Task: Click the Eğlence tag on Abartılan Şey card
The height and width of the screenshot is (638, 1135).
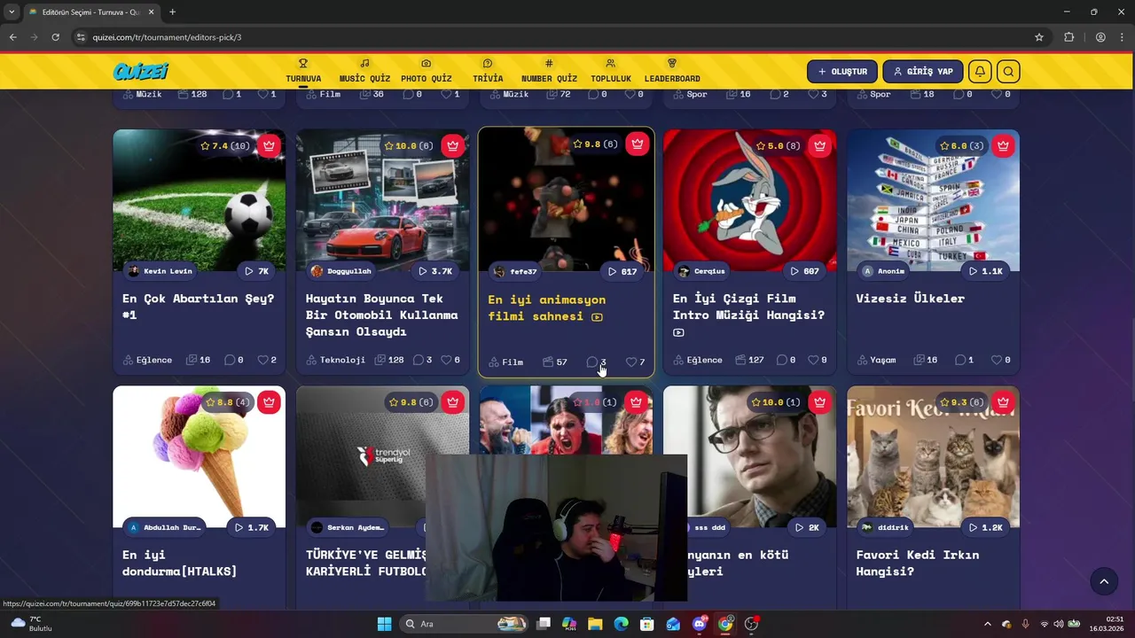Action: pyautogui.click(x=147, y=360)
